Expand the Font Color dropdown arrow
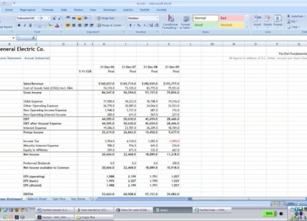This screenshot has width=307, height=221. (x=61, y=25)
